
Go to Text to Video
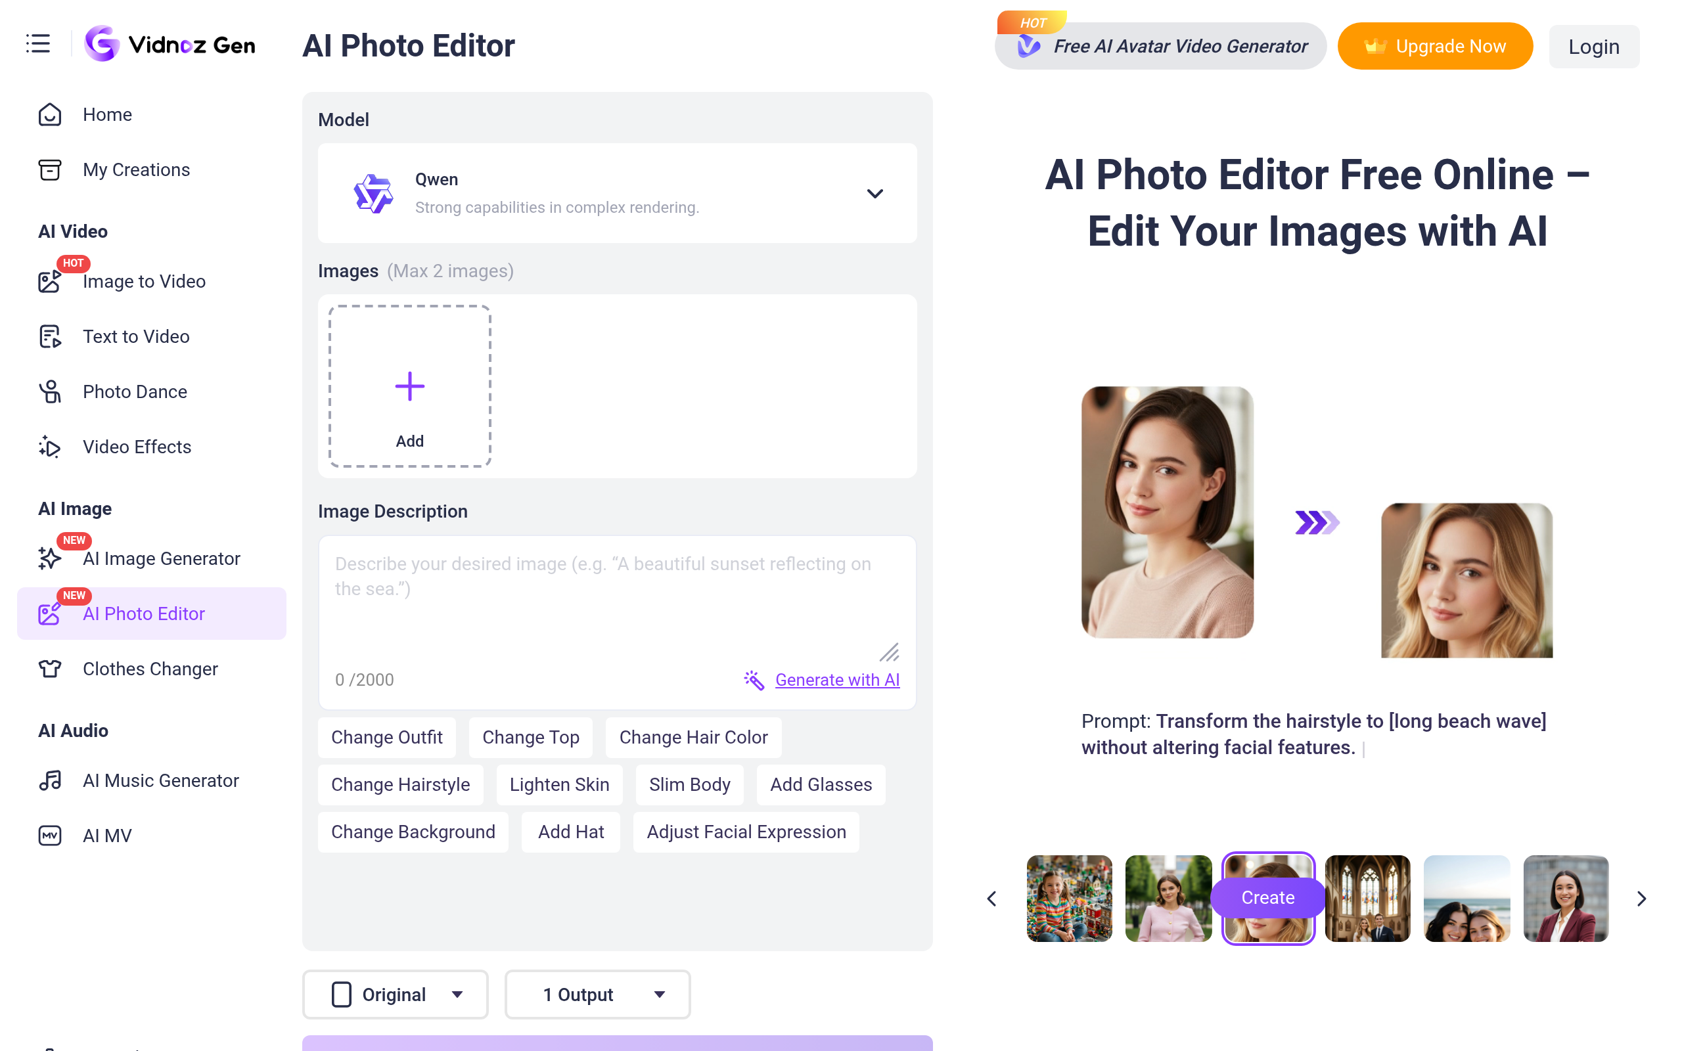[x=152, y=336]
